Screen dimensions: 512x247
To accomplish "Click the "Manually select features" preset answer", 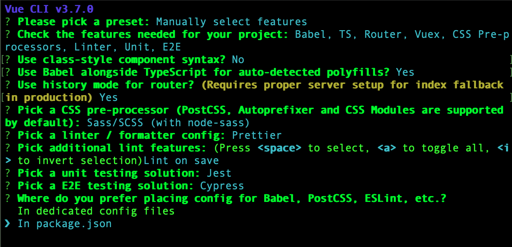I will click(231, 22).
